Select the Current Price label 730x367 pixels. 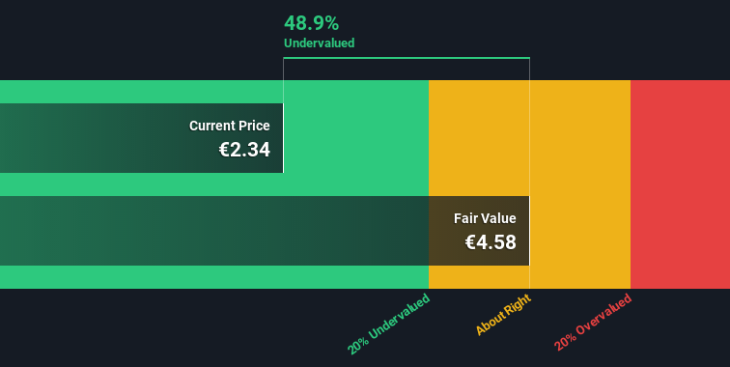pyautogui.click(x=230, y=126)
